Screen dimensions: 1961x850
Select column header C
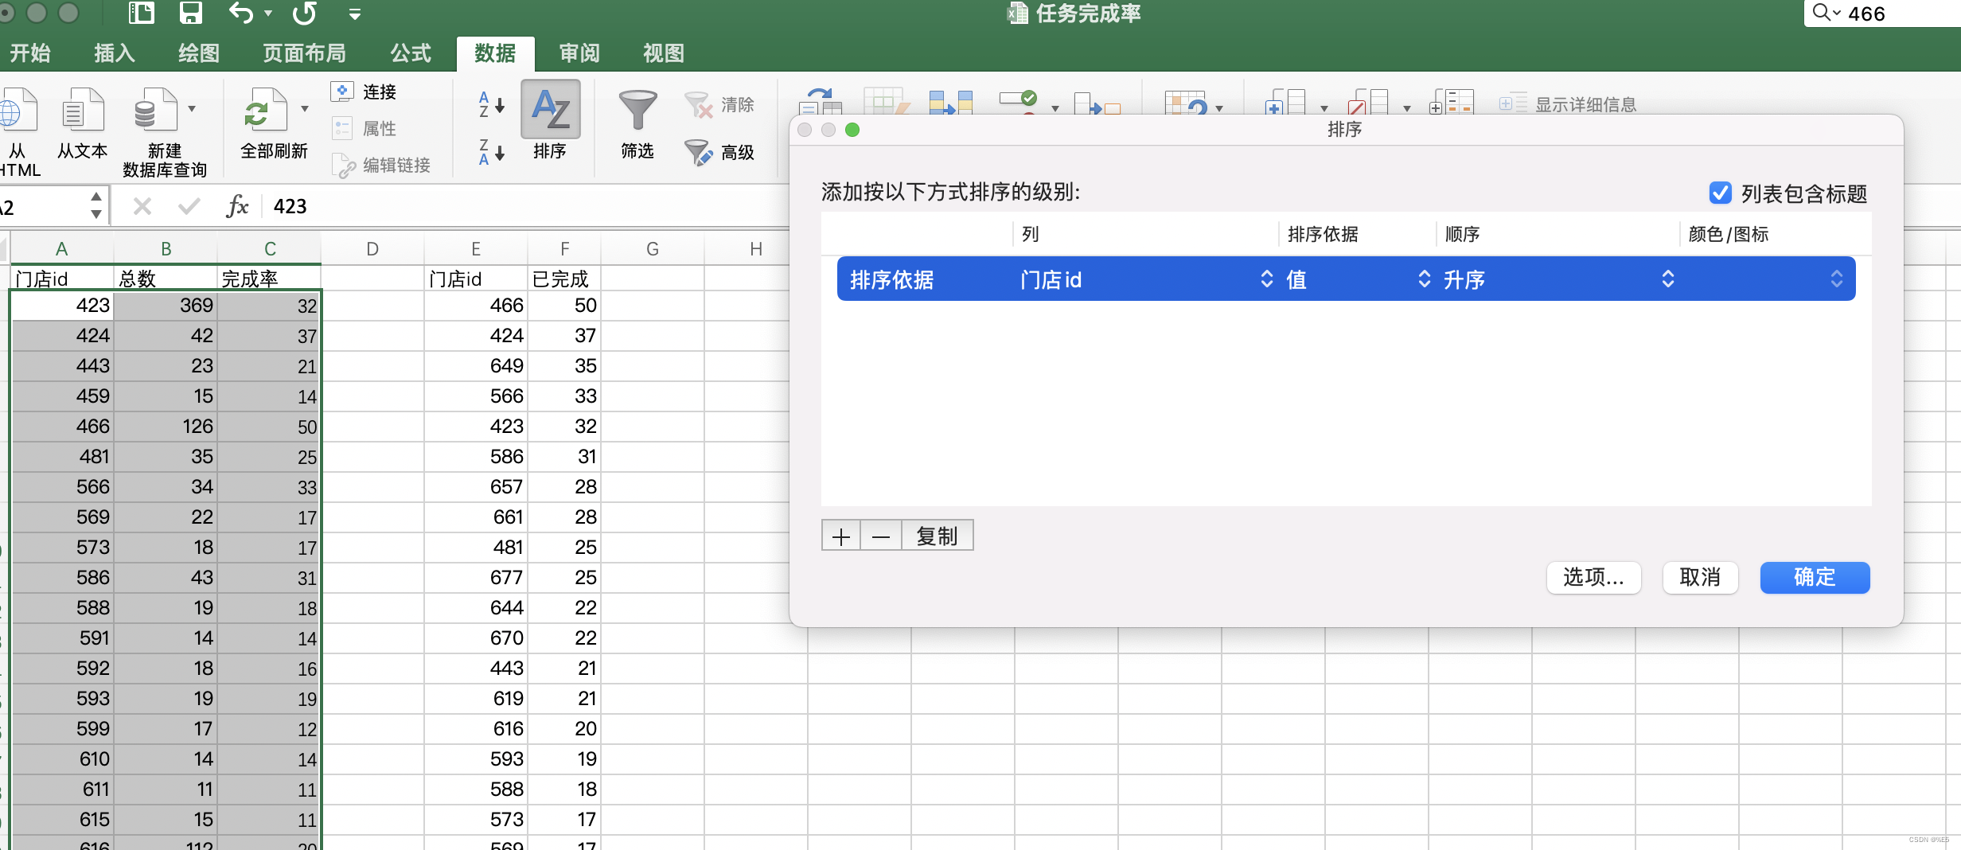tap(270, 248)
